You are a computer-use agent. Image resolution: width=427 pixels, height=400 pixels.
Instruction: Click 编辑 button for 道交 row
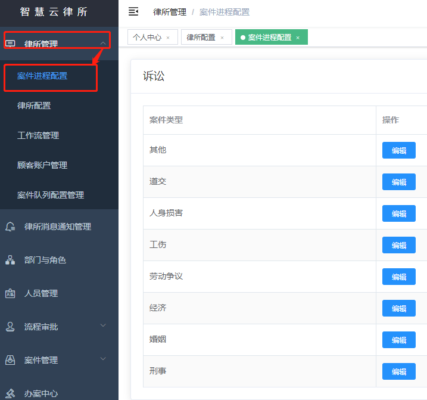(x=398, y=182)
